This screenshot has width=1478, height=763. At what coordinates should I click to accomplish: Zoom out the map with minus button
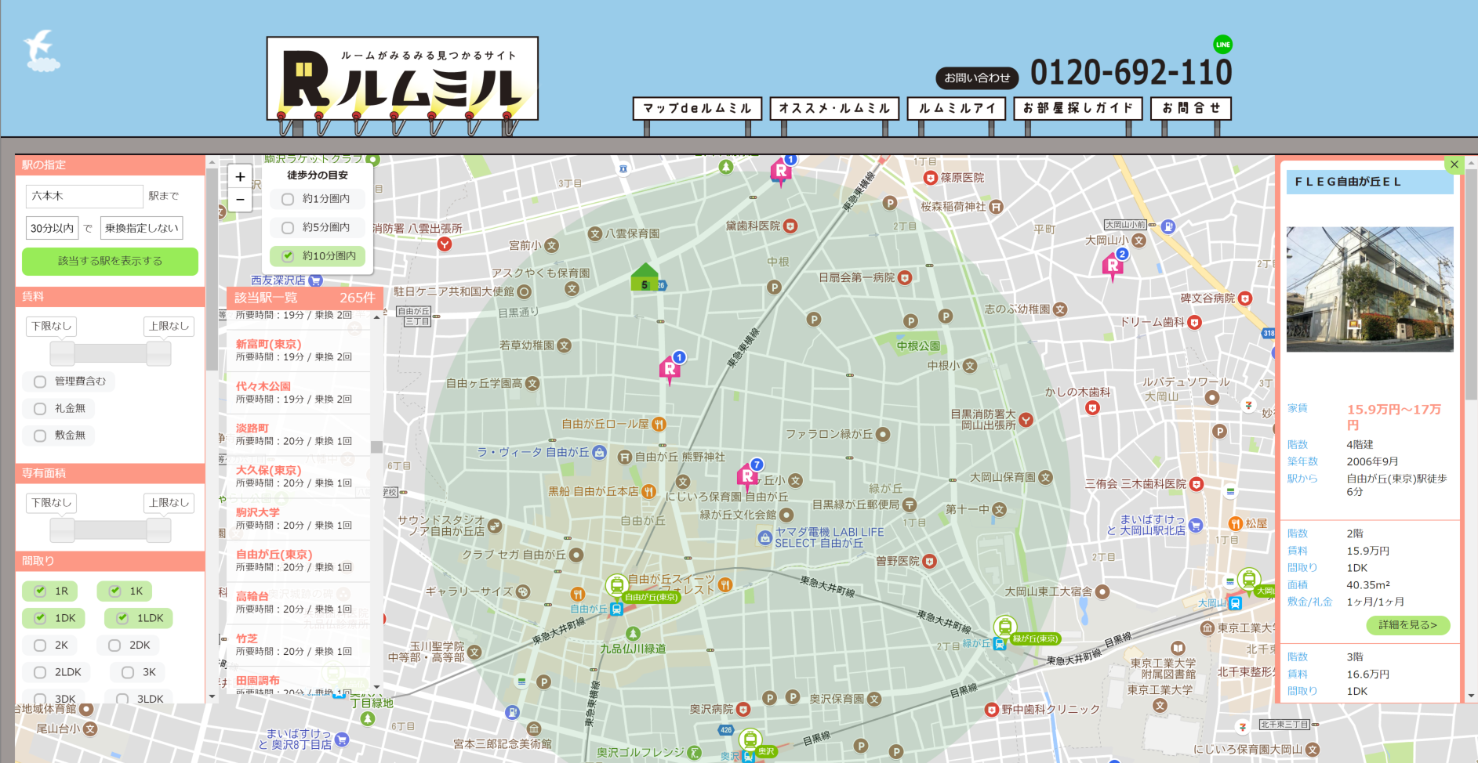pos(240,200)
